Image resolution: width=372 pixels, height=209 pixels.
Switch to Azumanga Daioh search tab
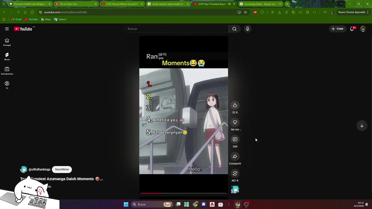click(x=260, y=4)
